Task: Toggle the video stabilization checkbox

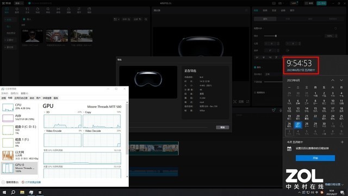Action: 255,93
